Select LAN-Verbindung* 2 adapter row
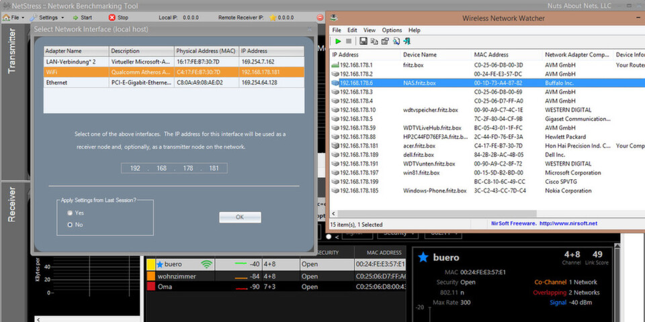This screenshot has width=645, height=322. (174, 62)
